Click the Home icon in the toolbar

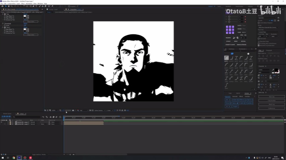pyautogui.click(x=2, y=6)
